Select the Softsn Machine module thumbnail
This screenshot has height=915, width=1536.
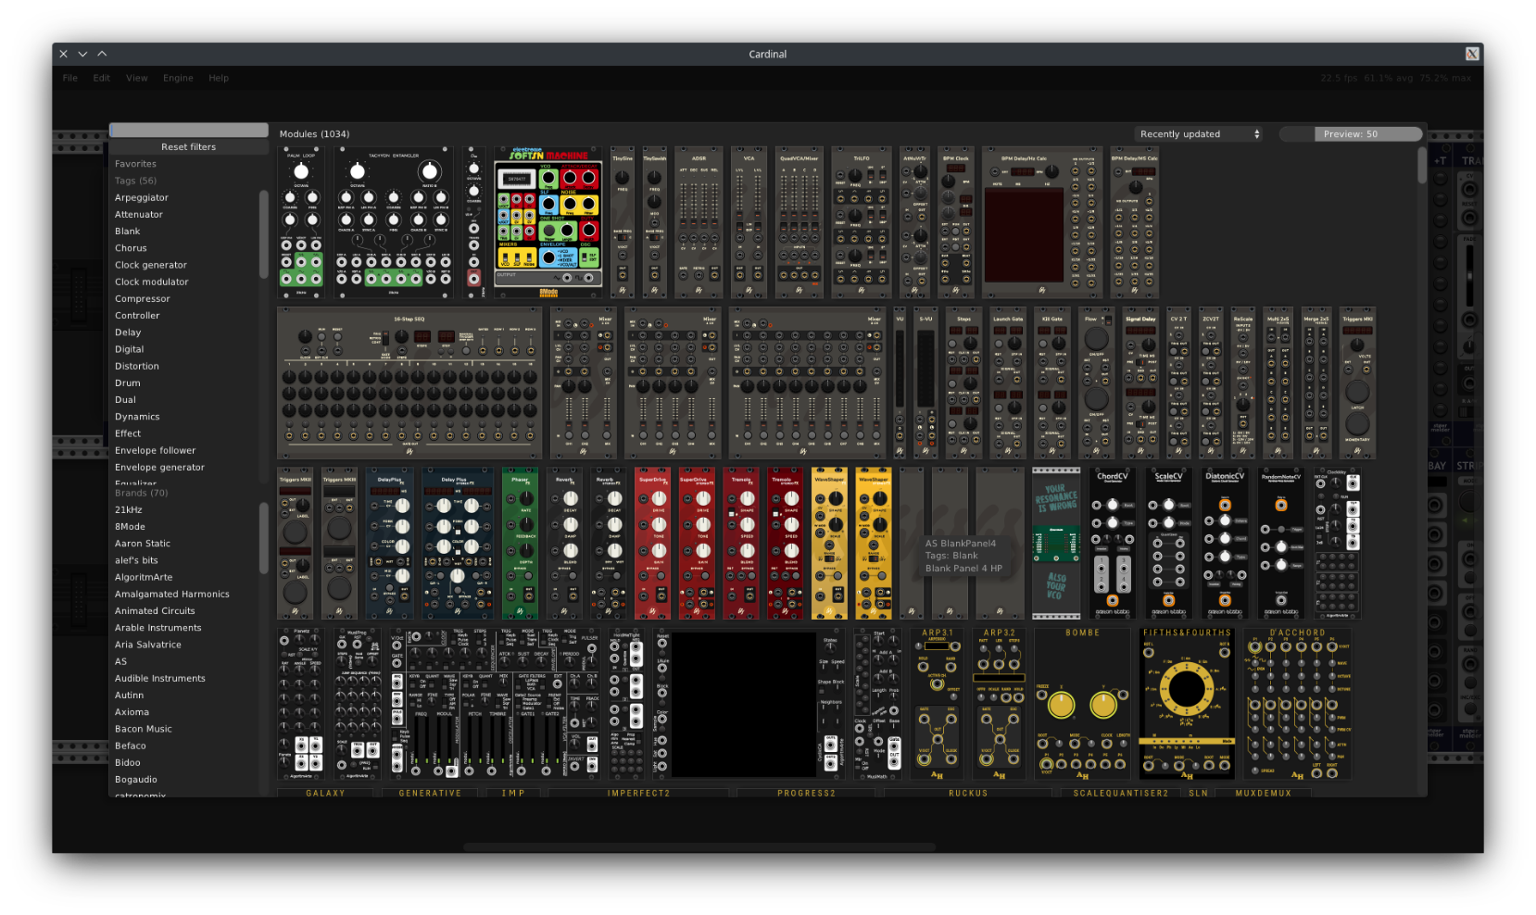pos(548,222)
